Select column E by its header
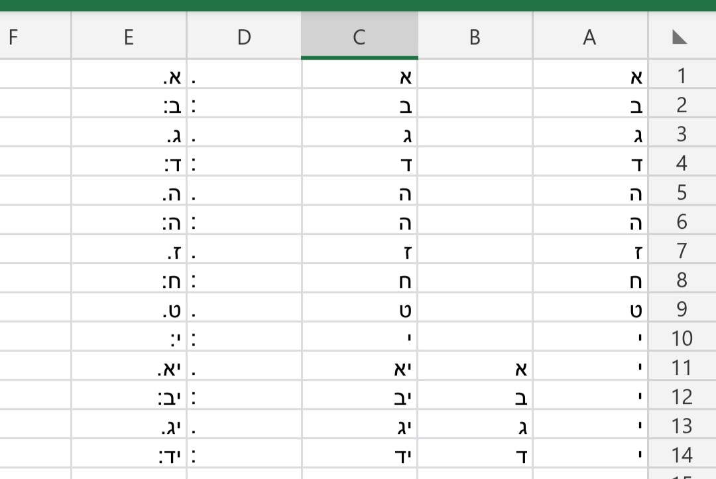Screen dimensions: 716x479 pos(128,38)
